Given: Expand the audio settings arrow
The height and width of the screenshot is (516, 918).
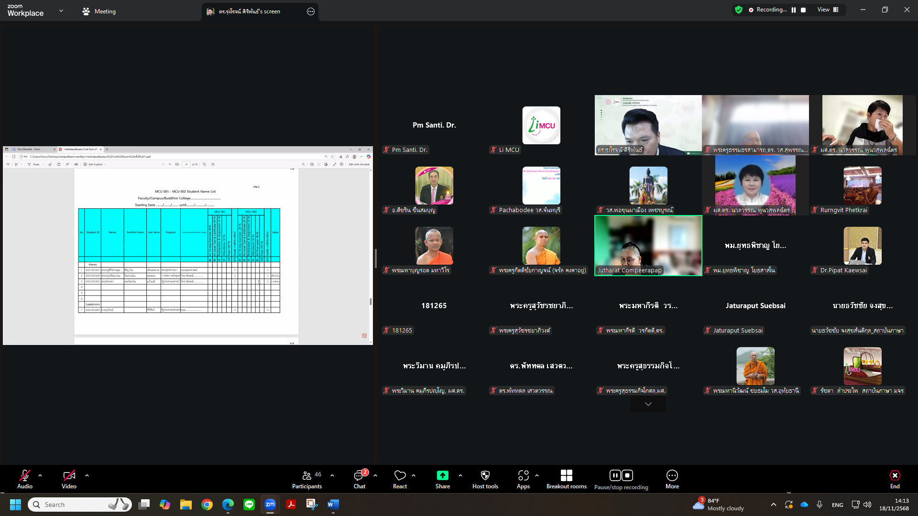Looking at the screenshot, I should pyautogui.click(x=40, y=475).
